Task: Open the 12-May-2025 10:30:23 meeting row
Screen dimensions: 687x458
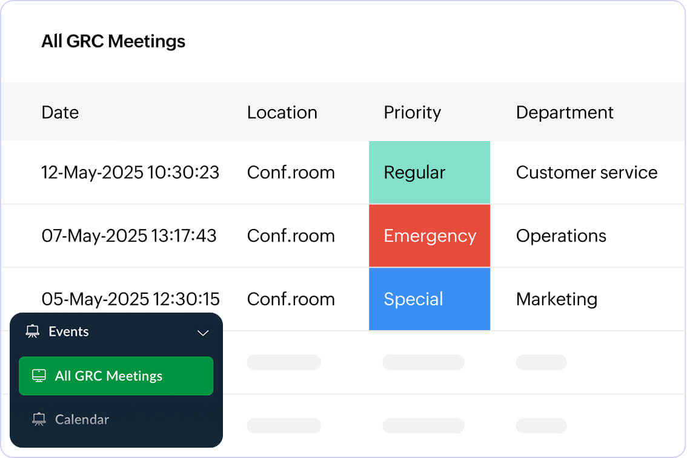Action: click(x=130, y=173)
